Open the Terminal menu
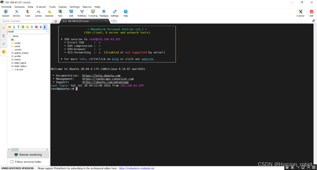The height and width of the screenshot is (170, 317). pyautogui.click(x=6, y=7)
